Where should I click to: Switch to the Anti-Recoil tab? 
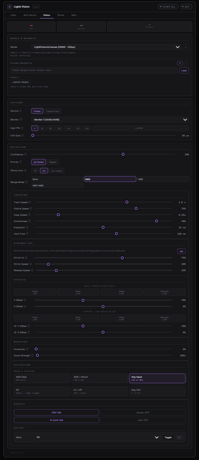point(30,15)
